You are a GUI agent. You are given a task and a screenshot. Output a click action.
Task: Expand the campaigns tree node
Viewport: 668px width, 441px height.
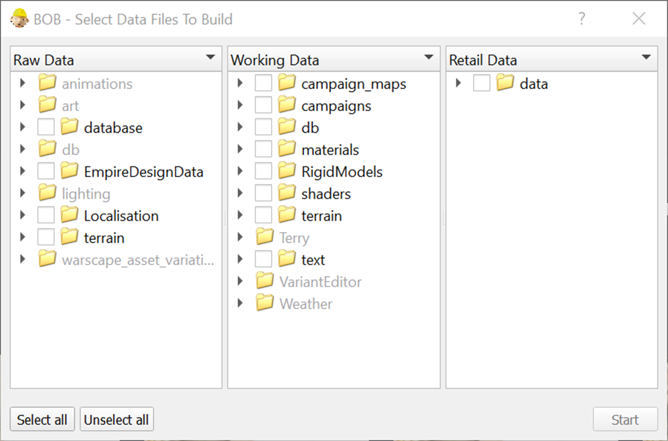(x=240, y=105)
